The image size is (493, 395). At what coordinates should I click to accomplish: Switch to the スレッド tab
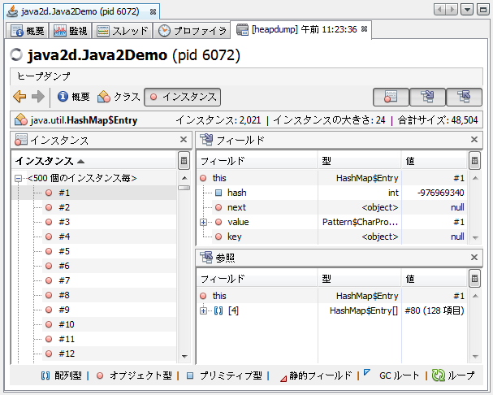pos(123,31)
